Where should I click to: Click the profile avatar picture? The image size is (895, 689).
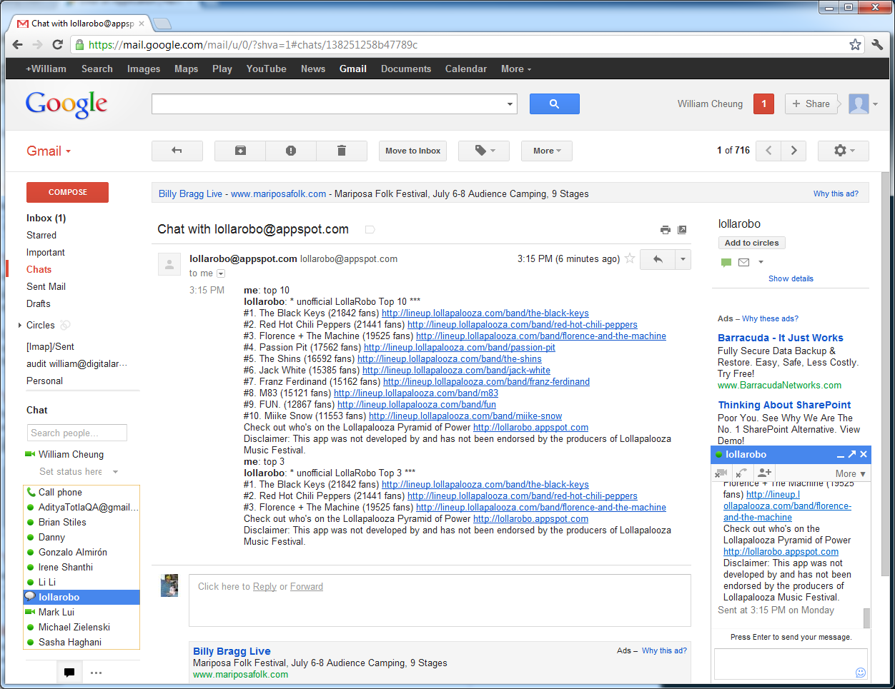(x=859, y=104)
